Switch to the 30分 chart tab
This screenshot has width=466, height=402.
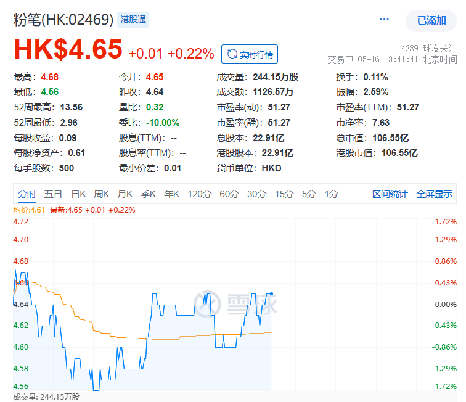click(257, 194)
